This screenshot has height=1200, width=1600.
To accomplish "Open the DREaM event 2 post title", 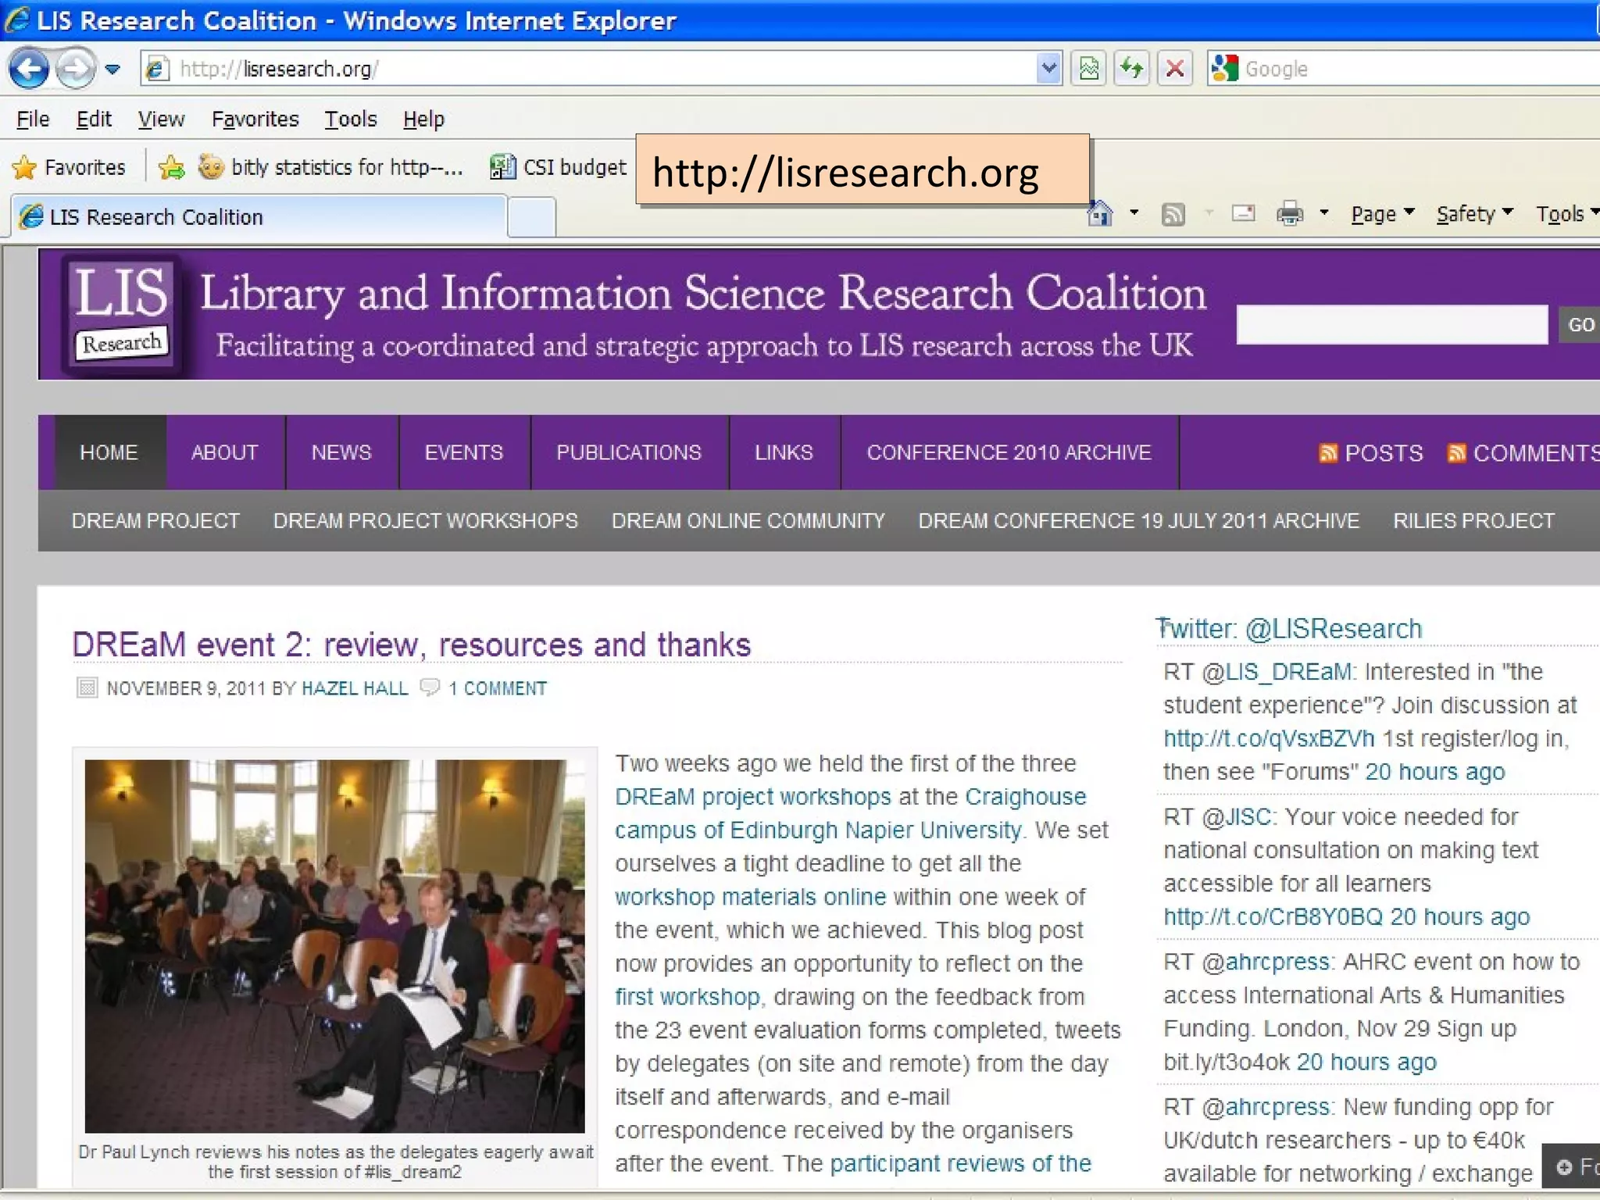I will pos(412,645).
